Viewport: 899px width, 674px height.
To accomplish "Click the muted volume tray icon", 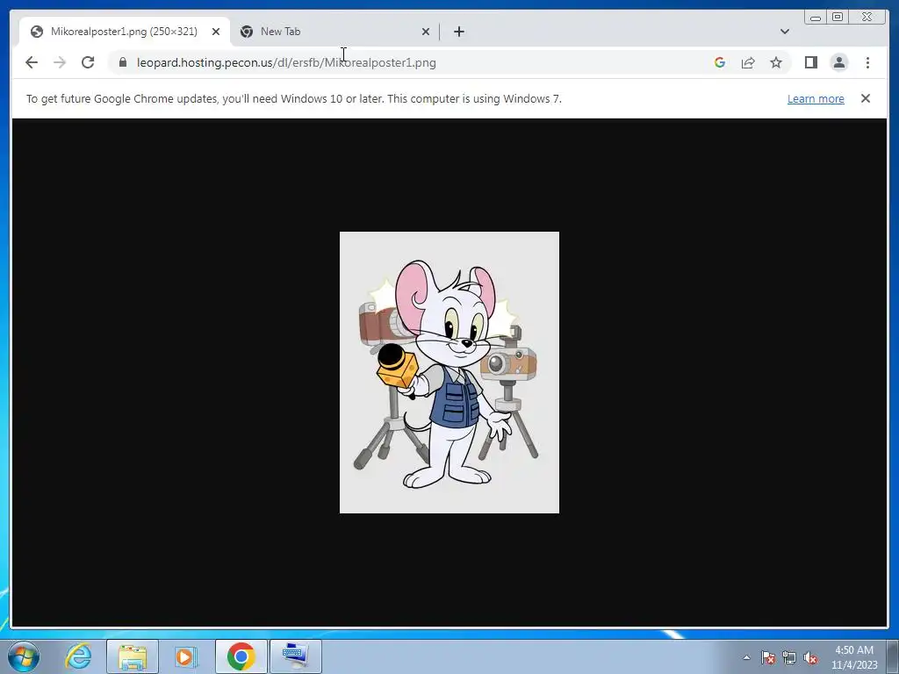I will pyautogui.click(x=810, y=658).
